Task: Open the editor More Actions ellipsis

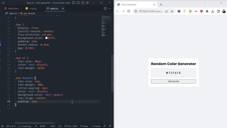Action: [x=110, y=9]
